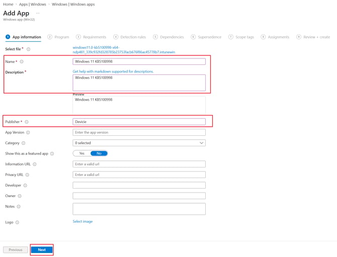The image size is (337, 257).
Task: Click info icon next to Category
Action: [24, 143]
